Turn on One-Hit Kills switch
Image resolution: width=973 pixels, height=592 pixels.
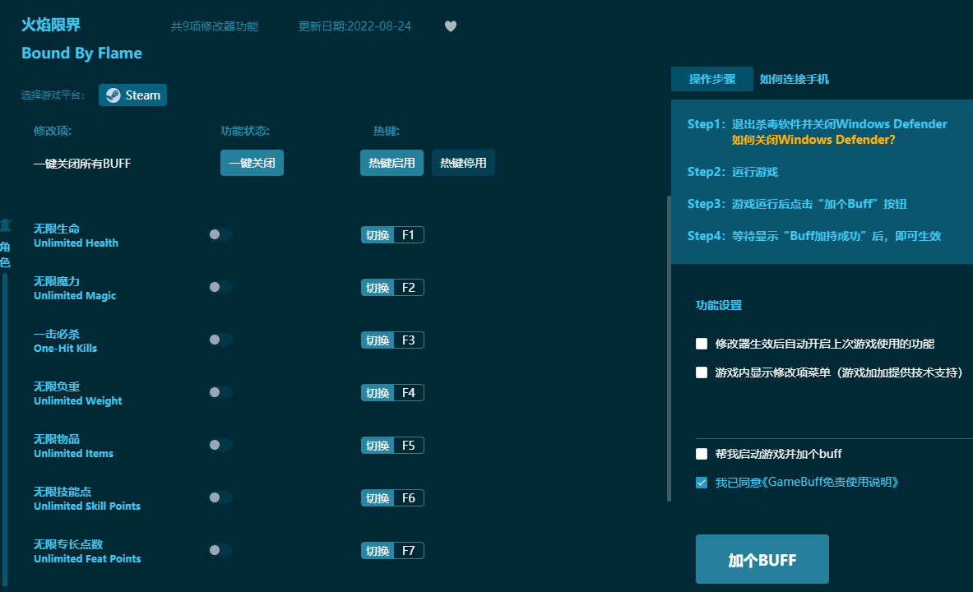[x=220, y=340]
